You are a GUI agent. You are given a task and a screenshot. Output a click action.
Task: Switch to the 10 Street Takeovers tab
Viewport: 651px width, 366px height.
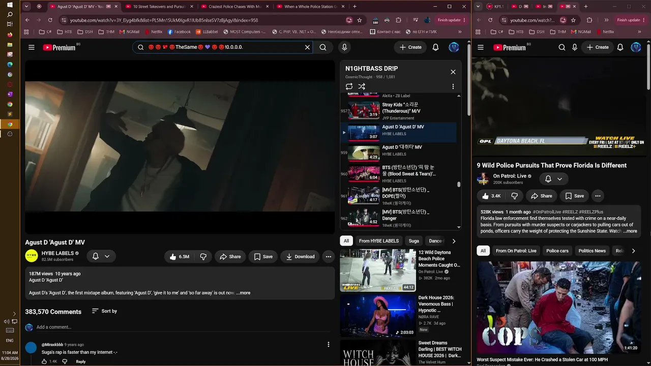click(159, 7)
